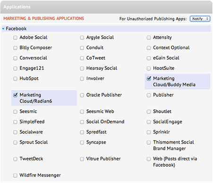Enable the Adobe Social checkbox
The height and width of the screenshot is (183, 213).
coord(15,38)
